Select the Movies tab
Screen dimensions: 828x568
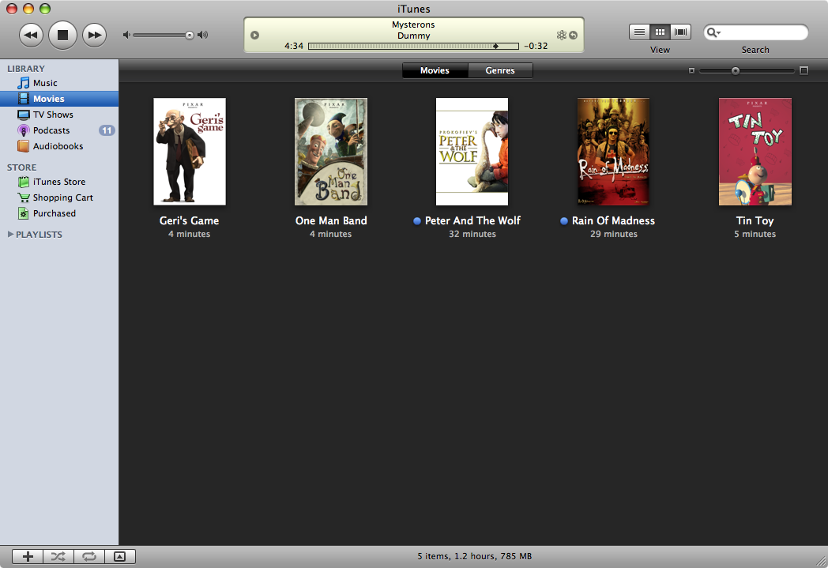[435, 71]
